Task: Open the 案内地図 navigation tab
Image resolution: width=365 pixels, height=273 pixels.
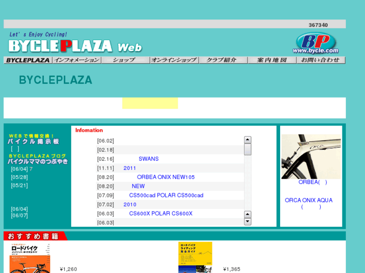Action: point(272,60)
